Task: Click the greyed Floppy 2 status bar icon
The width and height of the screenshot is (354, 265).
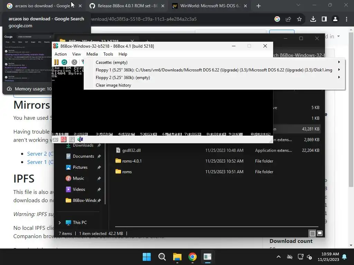Action: [x=72, y=139]
